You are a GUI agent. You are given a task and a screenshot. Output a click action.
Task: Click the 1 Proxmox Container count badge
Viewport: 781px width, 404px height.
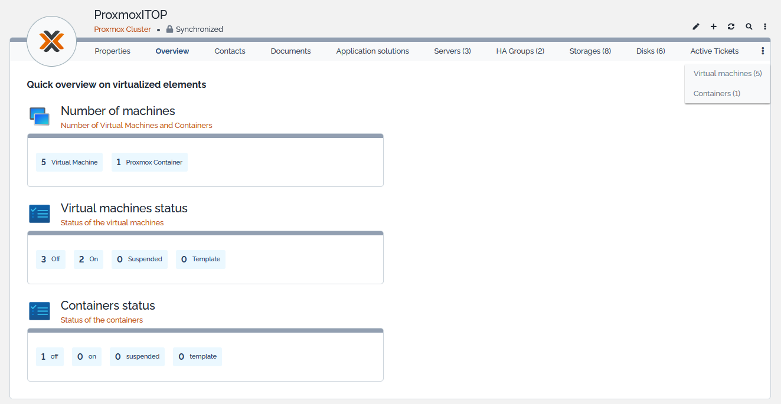pos(149,162)
